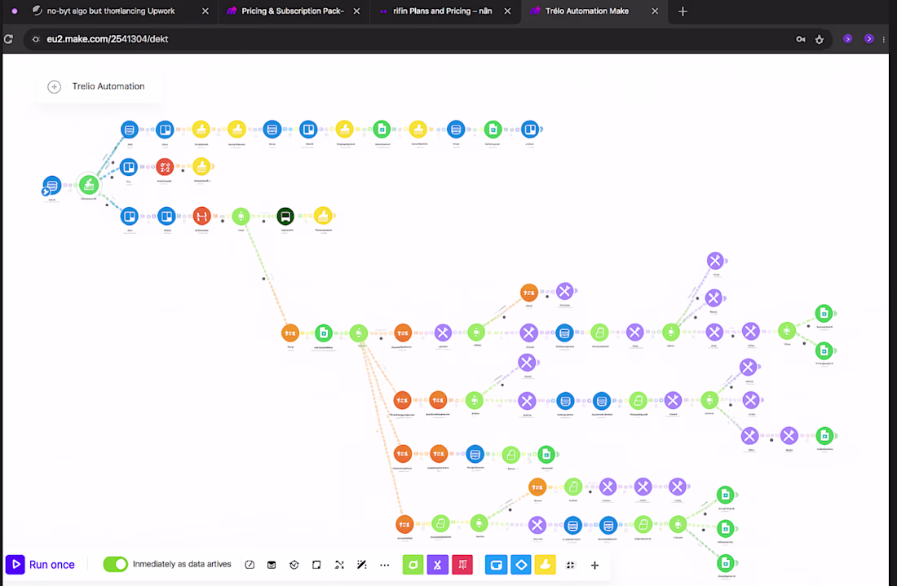
Task: Toggle the Immediately as data arrives switch
Action: pyautogui.click(x=116, y=564)
